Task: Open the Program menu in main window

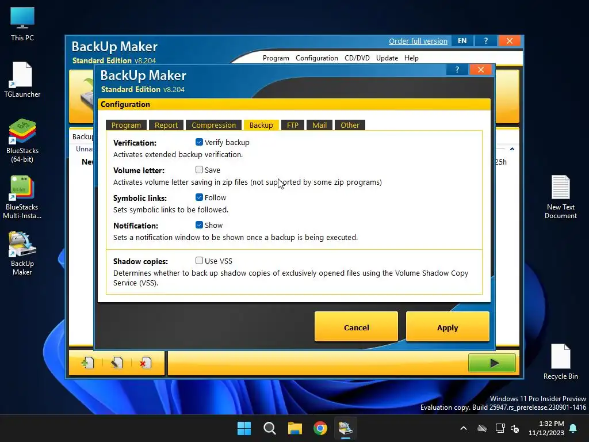Action: pyautogui.click(x=276, y=58)
